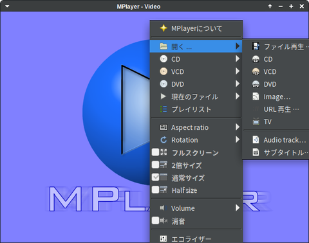Viewport: 309px width, 243px height.
Task: Click the Rotation menu label
Action: point(185,140)
